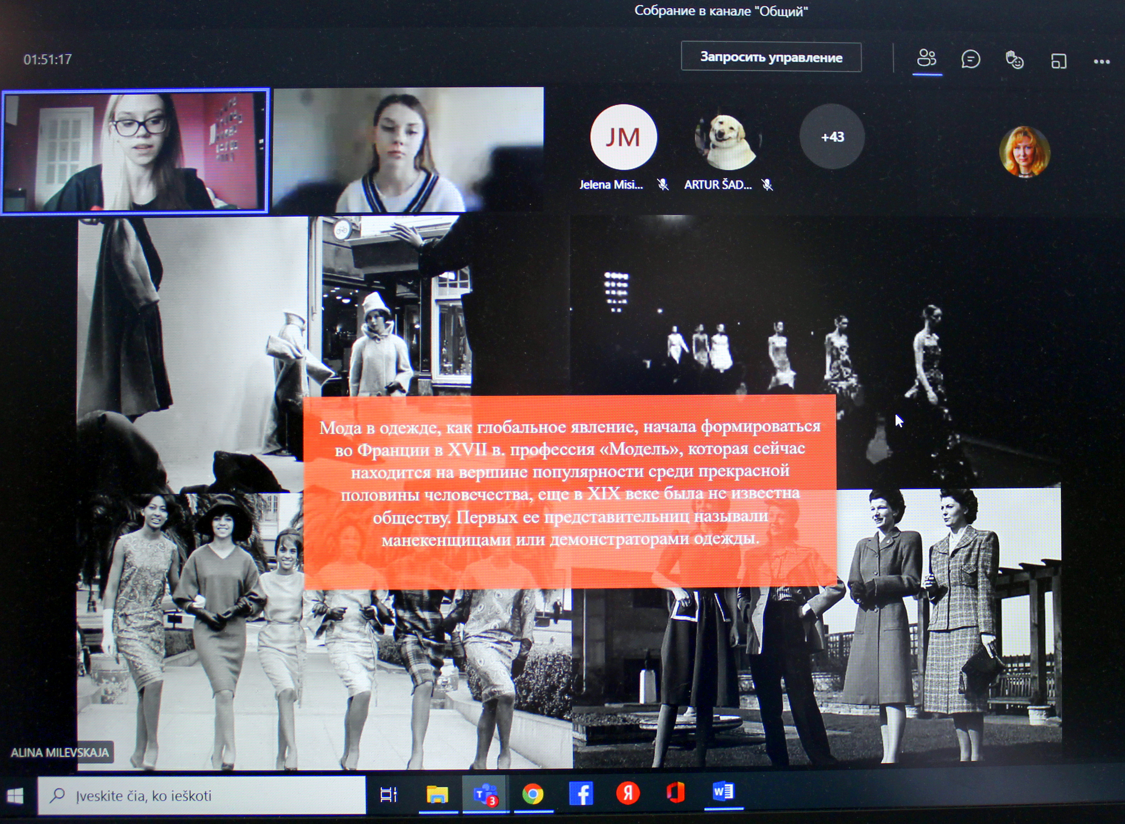The height and width of the screenshot is (824, 1125).
Task: Click the Собрание в канале "Общий" title
Action: 721,11
